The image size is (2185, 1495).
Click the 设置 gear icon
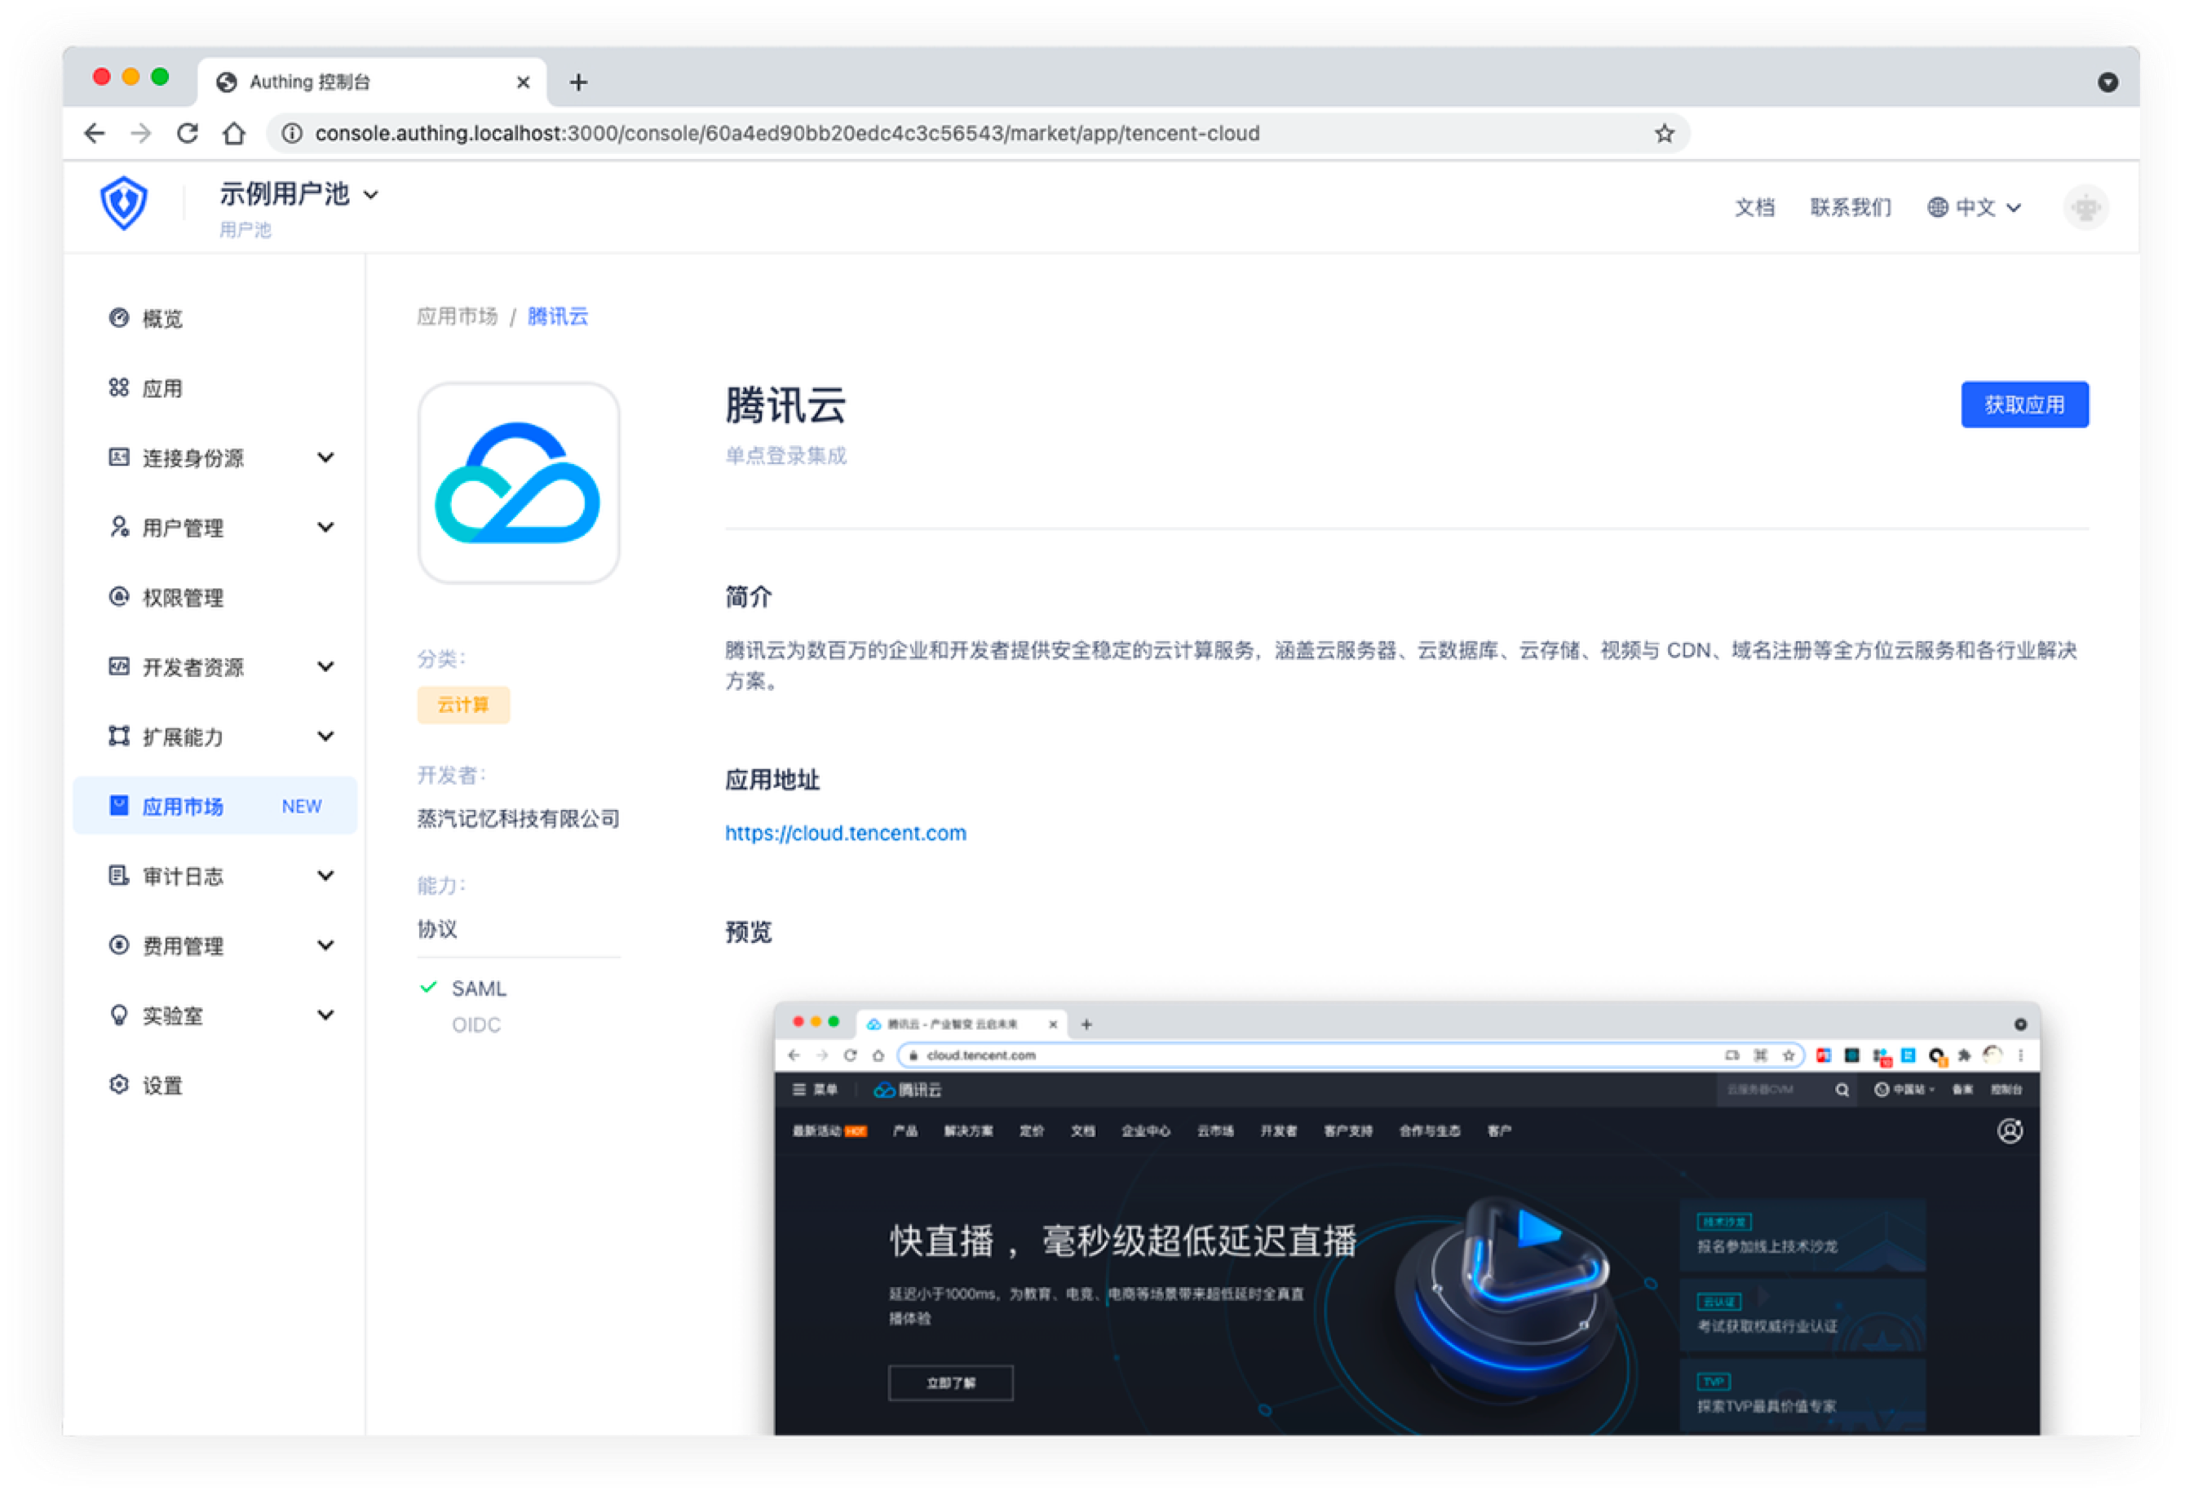118,1084
